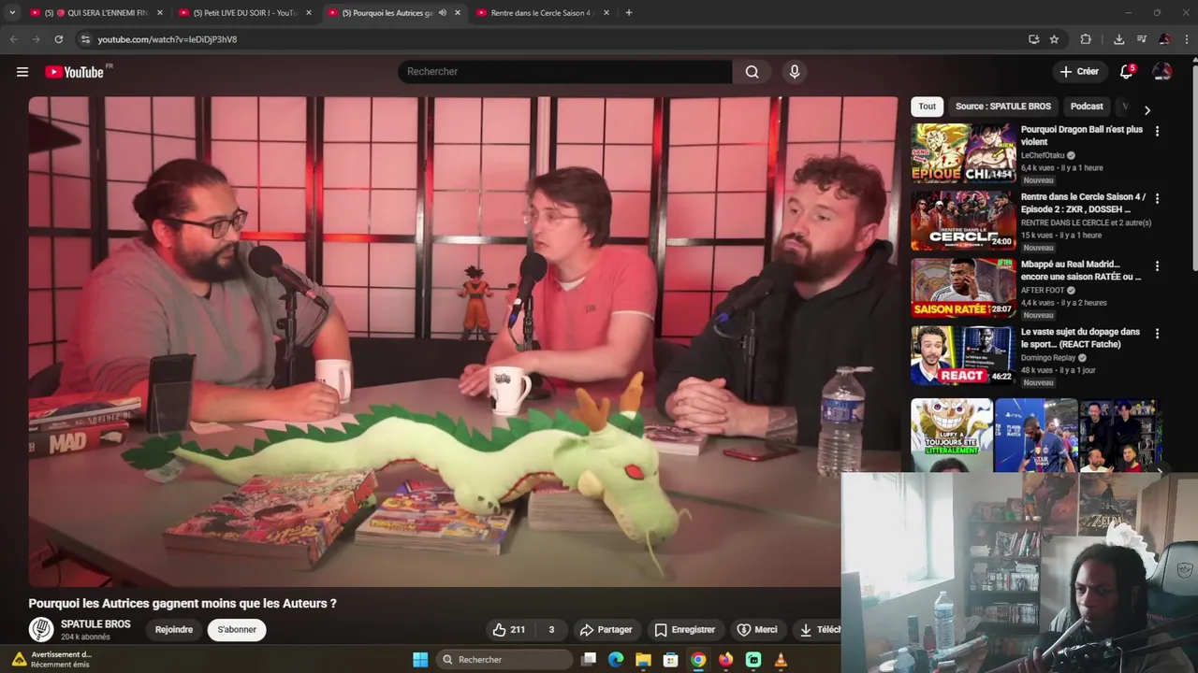Viewport: 1198px width, 673px height.
Task: Switch to Chrome in taskbar
Action: (698, 660)
